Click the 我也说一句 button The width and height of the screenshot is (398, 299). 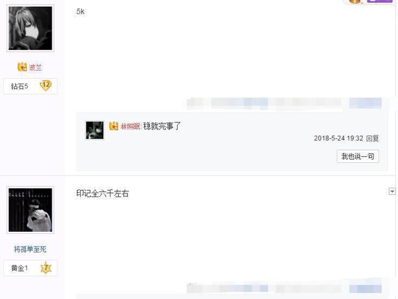[x=358, y=156]
